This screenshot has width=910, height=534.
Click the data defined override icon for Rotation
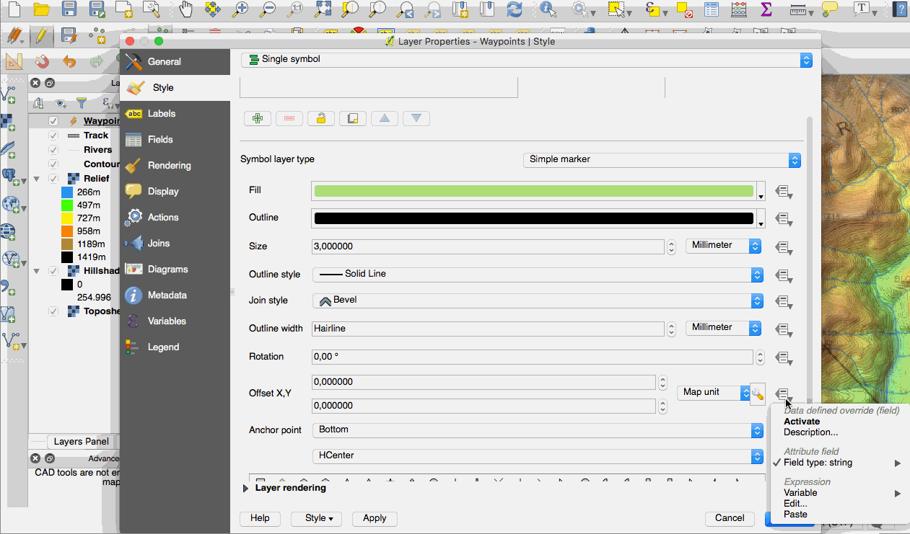[x=784, y=357]
